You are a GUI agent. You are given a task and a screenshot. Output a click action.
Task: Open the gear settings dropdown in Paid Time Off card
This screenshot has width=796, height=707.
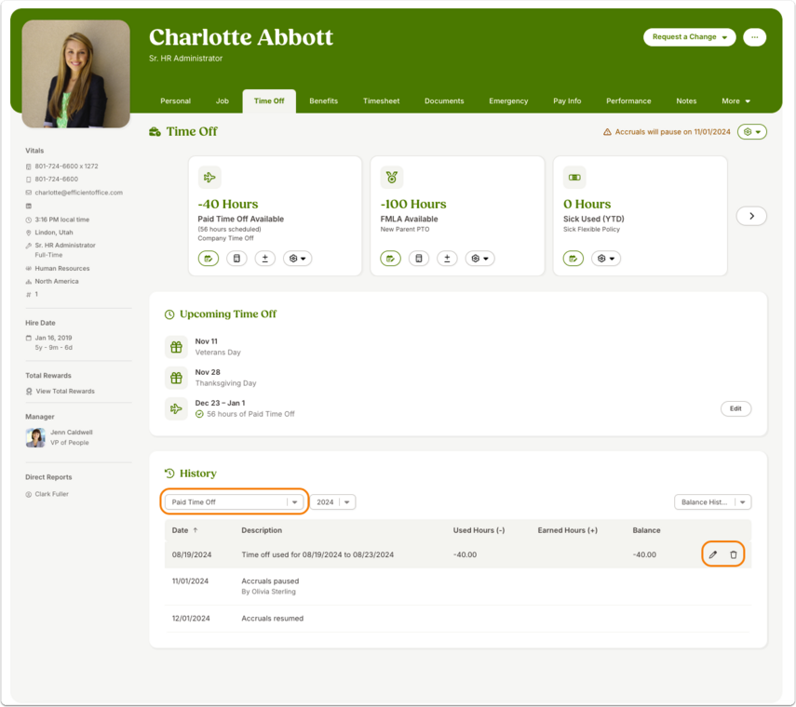[298, 259]
